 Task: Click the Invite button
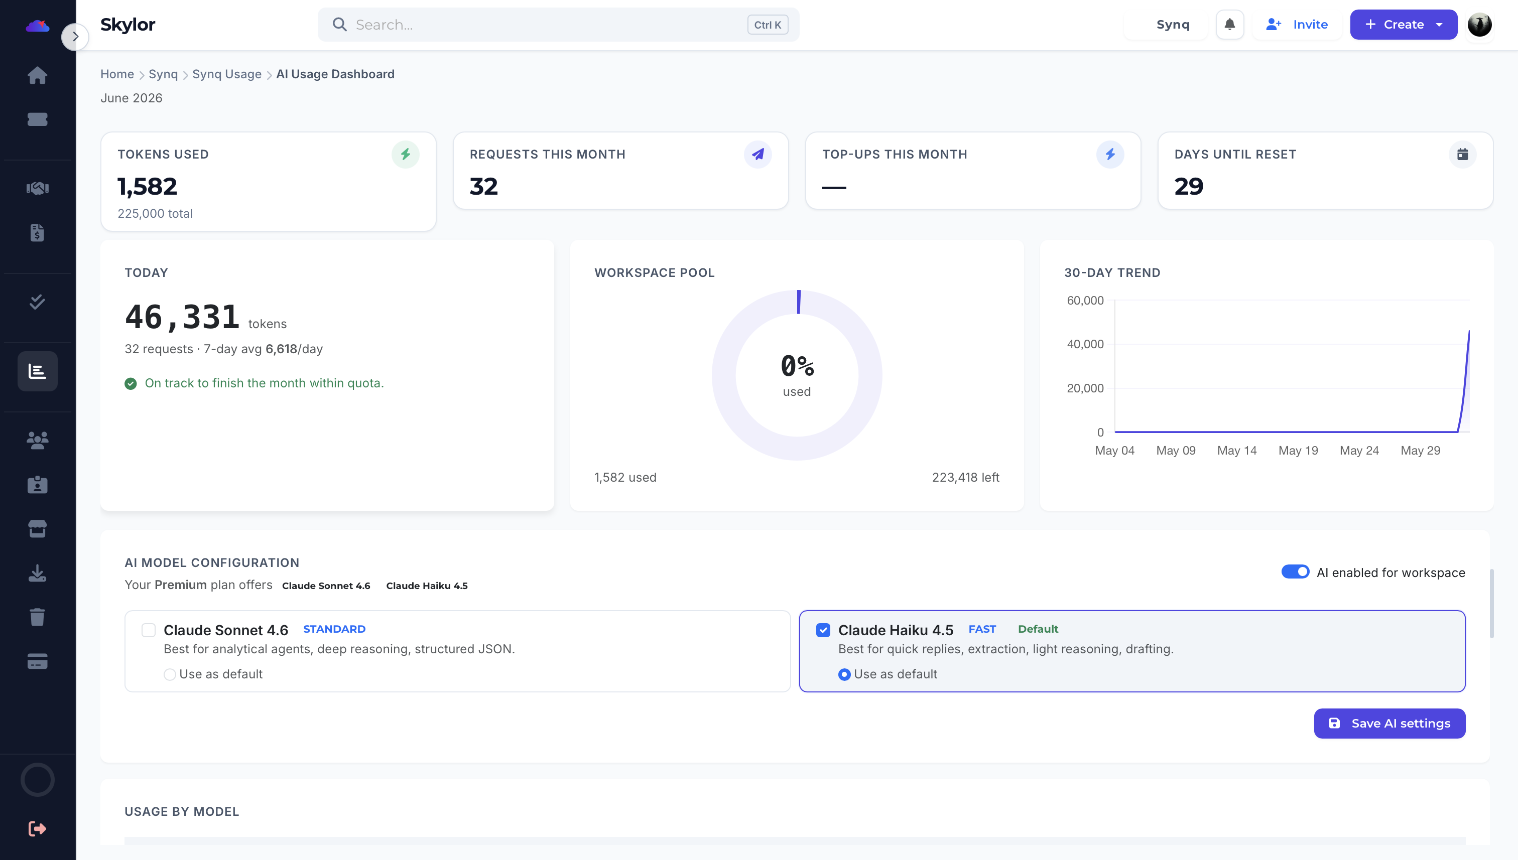(x=1297, y=24)
